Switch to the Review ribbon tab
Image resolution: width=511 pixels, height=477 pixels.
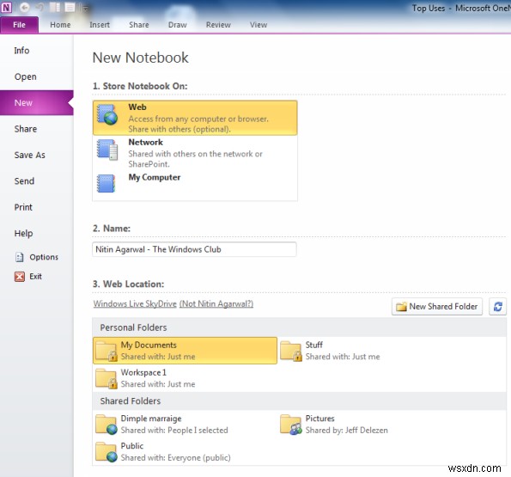pos(218,25)
